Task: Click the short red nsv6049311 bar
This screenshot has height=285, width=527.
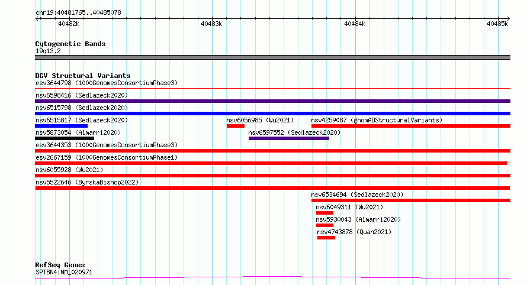Action: coord(324,213)
